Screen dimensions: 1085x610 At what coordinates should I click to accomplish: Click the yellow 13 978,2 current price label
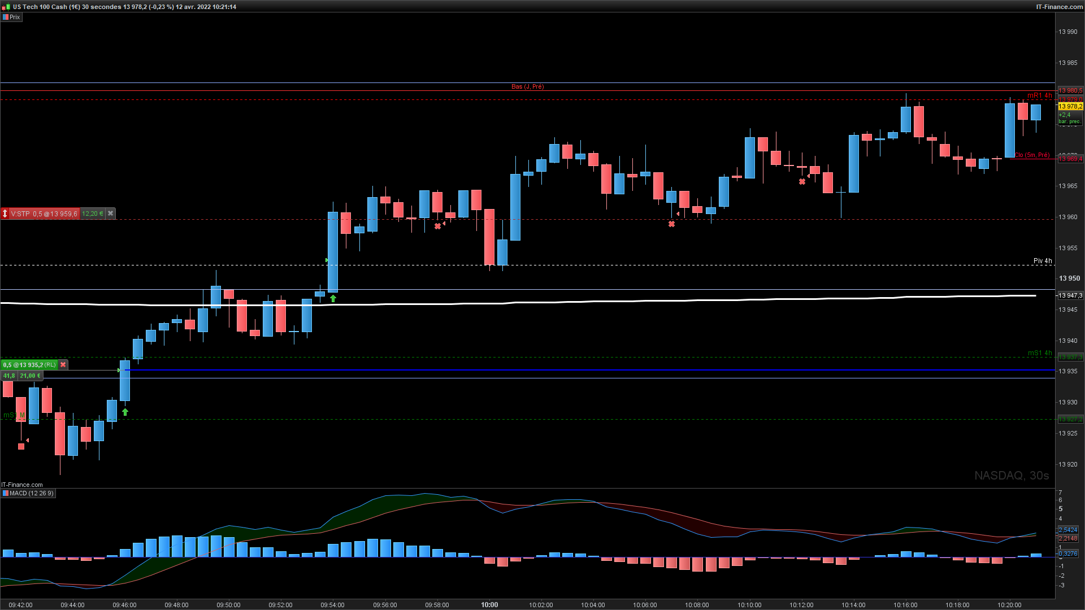pos(1070,106)
